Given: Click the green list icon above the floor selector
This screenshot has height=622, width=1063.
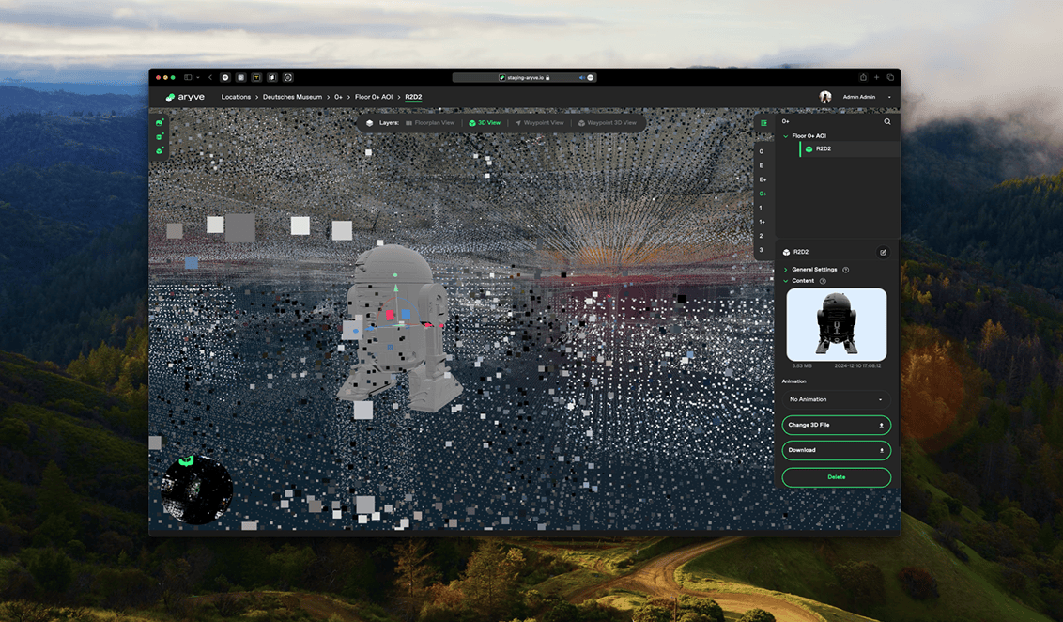Looking at the screenshot, I should tap(763, 122).
